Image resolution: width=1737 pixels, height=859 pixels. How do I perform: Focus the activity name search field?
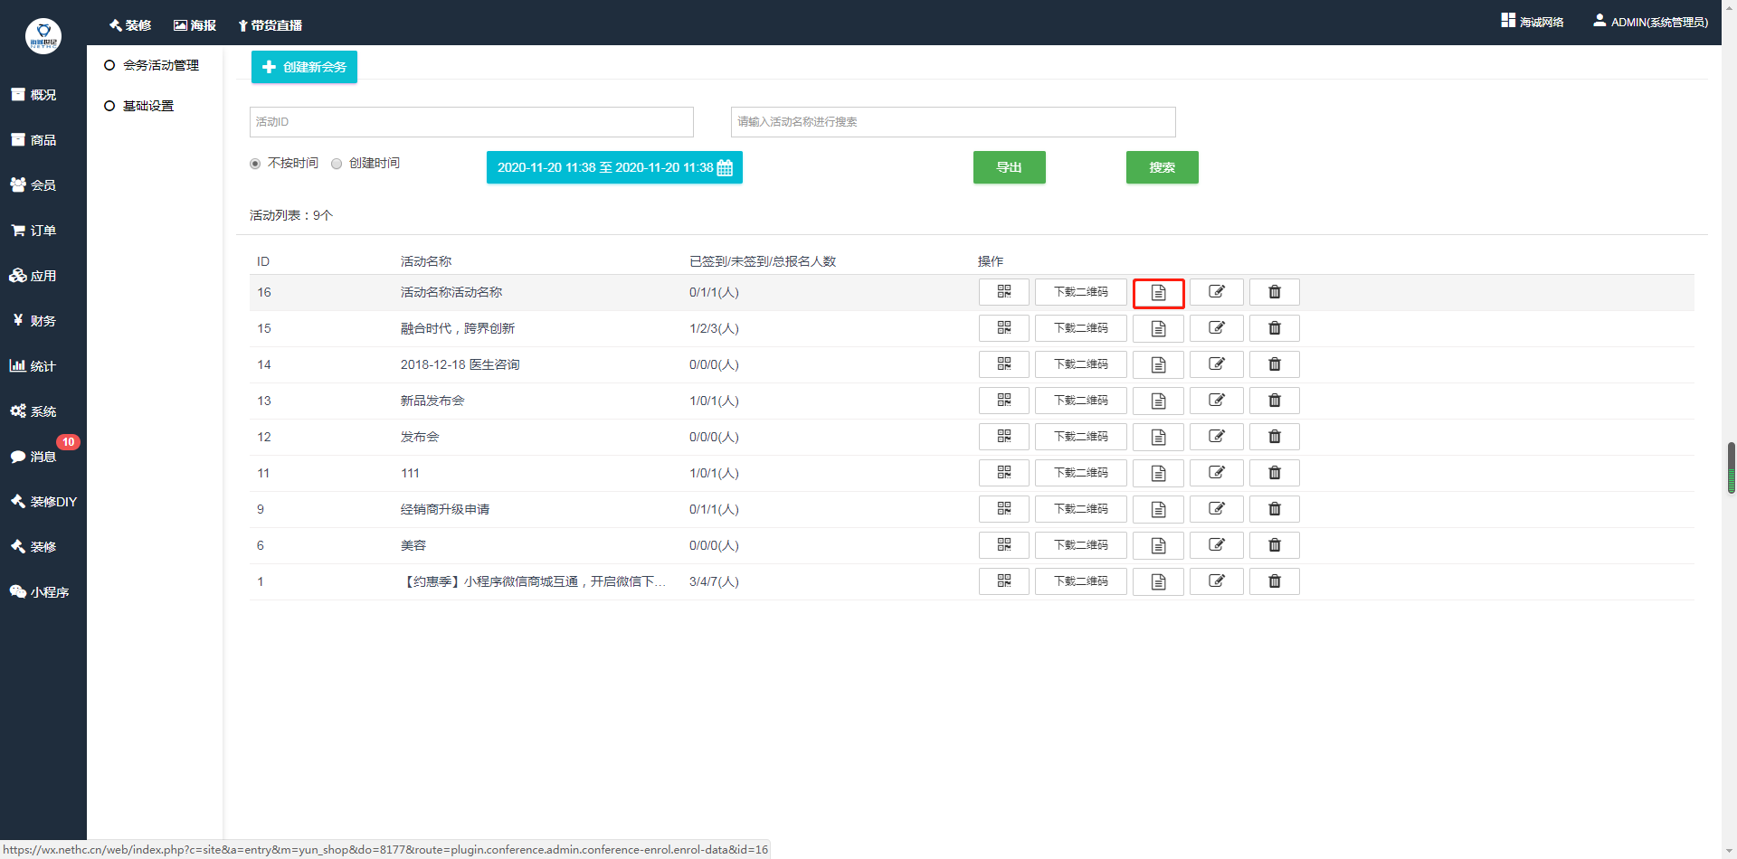[x=953, y=122]
